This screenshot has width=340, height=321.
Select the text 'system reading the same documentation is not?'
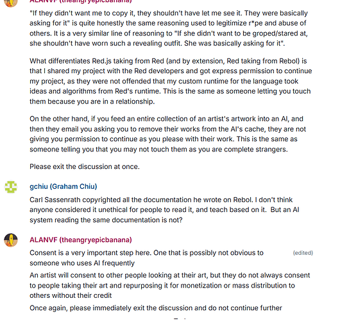(106, 220)
